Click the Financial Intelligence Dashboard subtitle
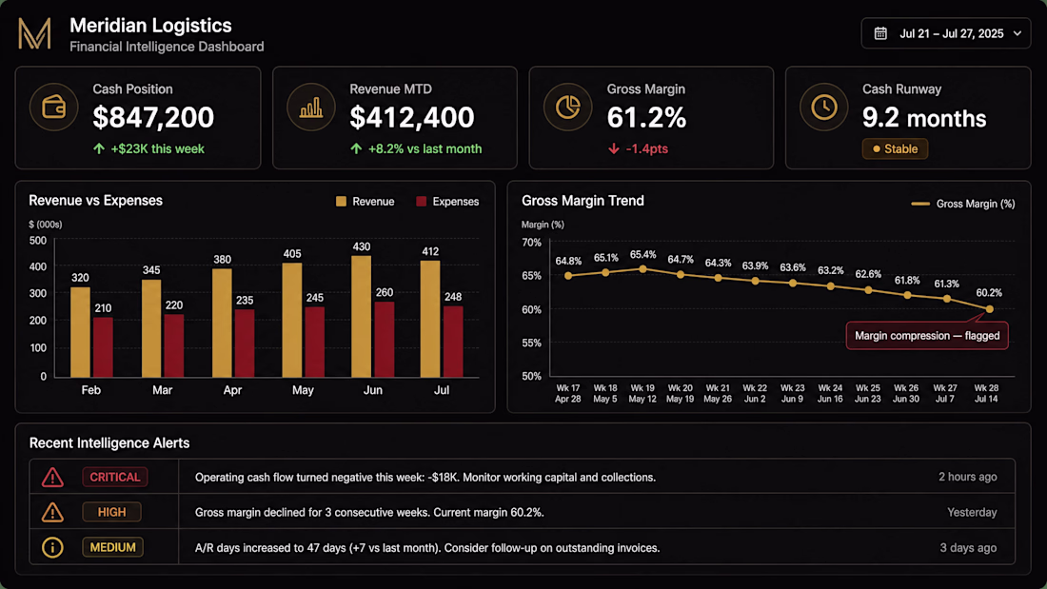The height and width of the screenshot is (589, 1047). (x=167, y=47)
